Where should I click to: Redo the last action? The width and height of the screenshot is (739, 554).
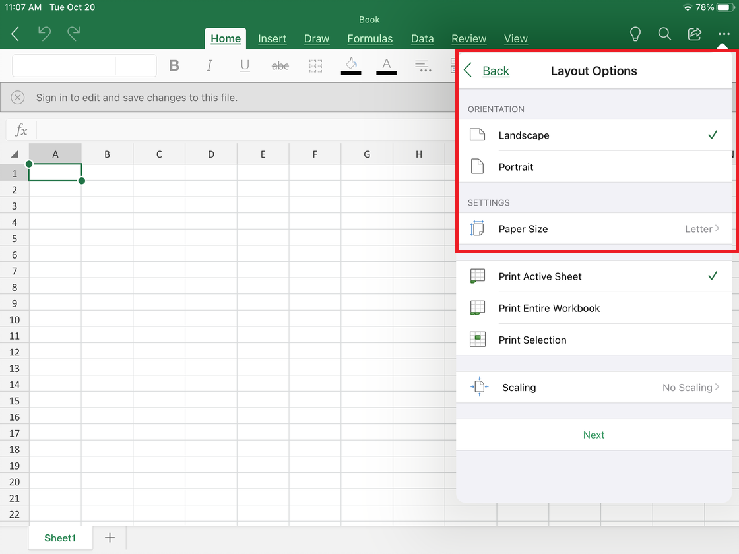click(73, 34)
